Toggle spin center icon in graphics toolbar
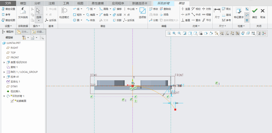The image size is (272, 133). [264, 33]
